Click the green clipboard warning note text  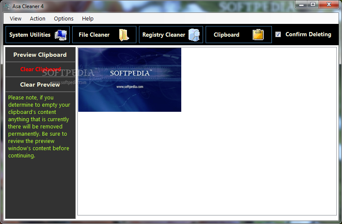[x=39, y=126]
